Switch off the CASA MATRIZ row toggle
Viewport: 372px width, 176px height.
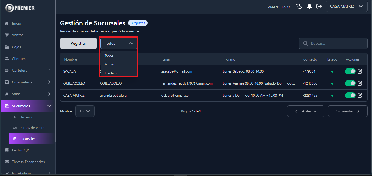tap(350, 95)
